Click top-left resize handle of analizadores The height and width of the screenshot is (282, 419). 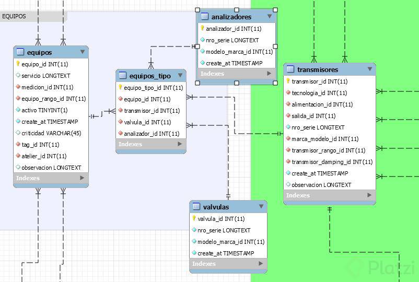[x=197, y=10]
